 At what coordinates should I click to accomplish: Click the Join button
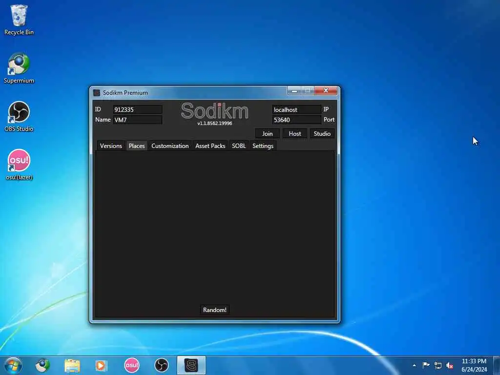(267, 134)
